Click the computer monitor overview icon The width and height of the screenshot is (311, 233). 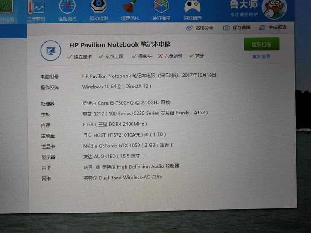[51, 50]
